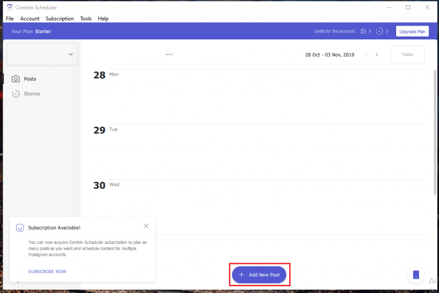Click the Starter plan label
439x293 pixels.
(43, 31)
